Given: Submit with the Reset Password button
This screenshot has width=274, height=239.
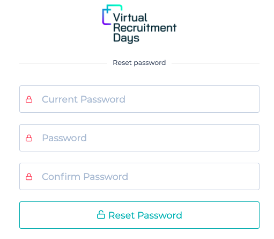Looking at the screenshot, I should tap(139, 215).
